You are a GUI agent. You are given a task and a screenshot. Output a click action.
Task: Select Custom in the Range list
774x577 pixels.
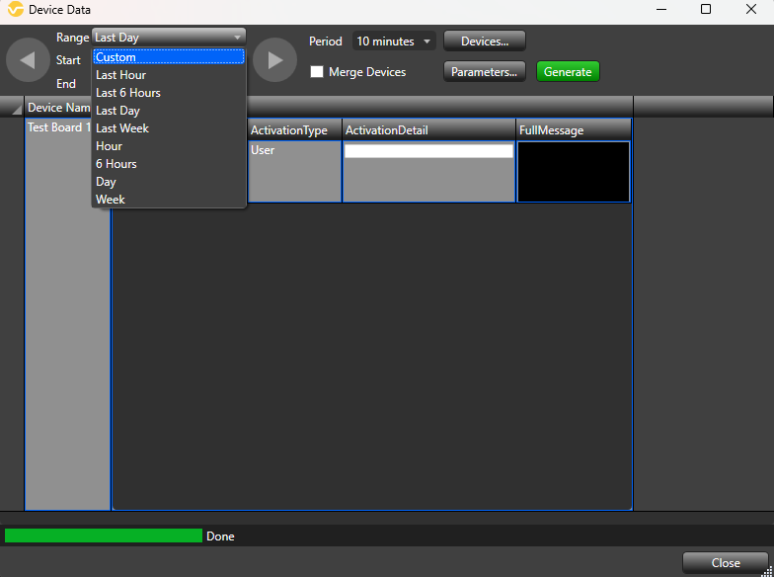point(169,57)
